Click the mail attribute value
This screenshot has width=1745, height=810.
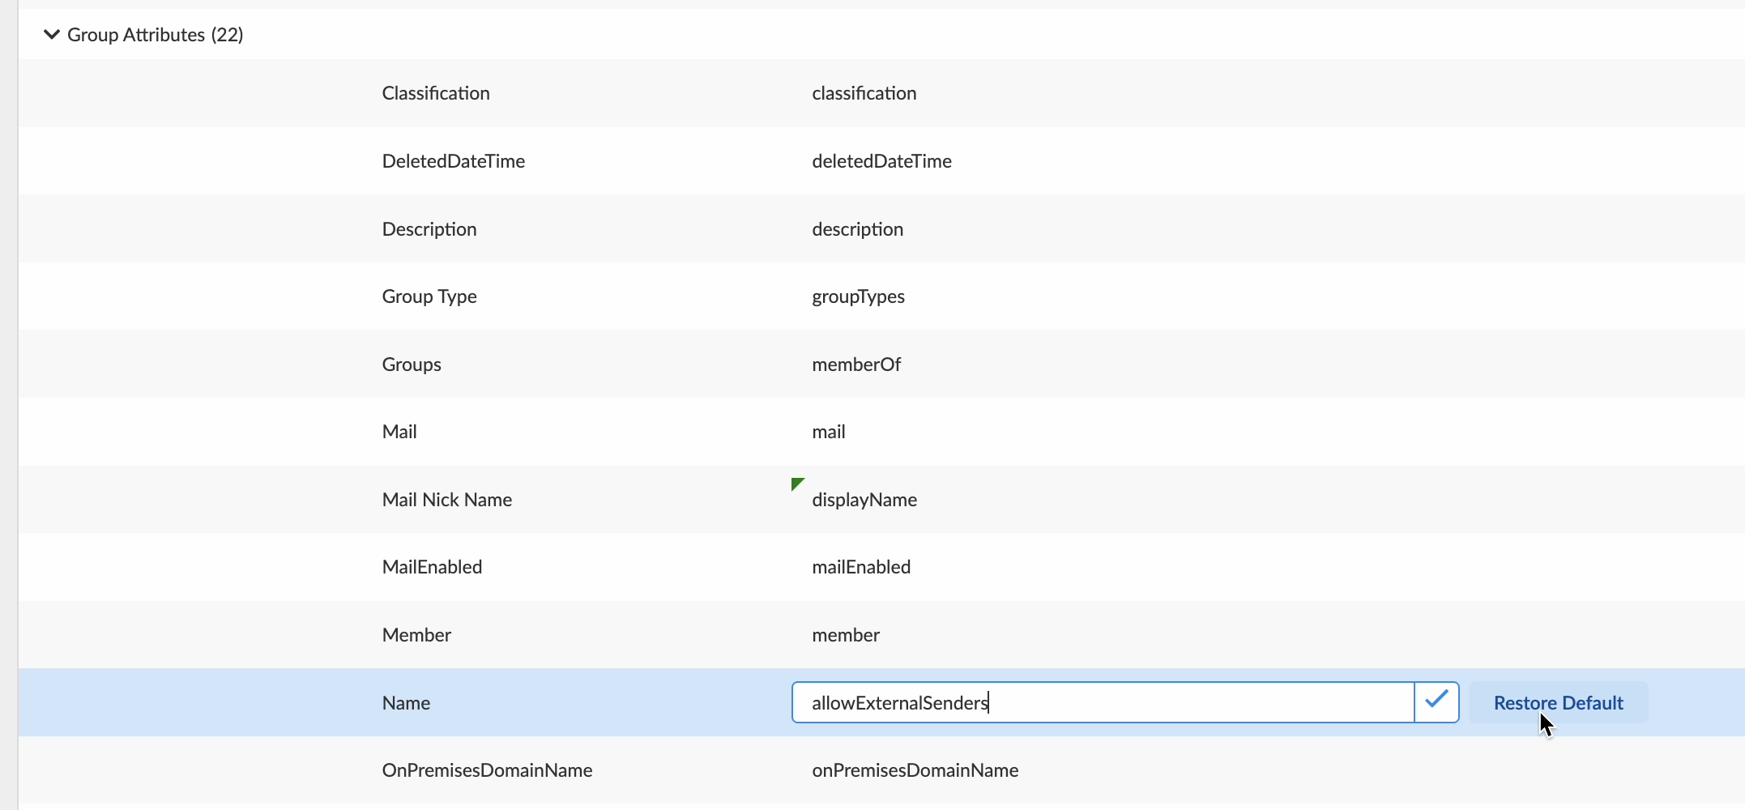click(828, 432)
